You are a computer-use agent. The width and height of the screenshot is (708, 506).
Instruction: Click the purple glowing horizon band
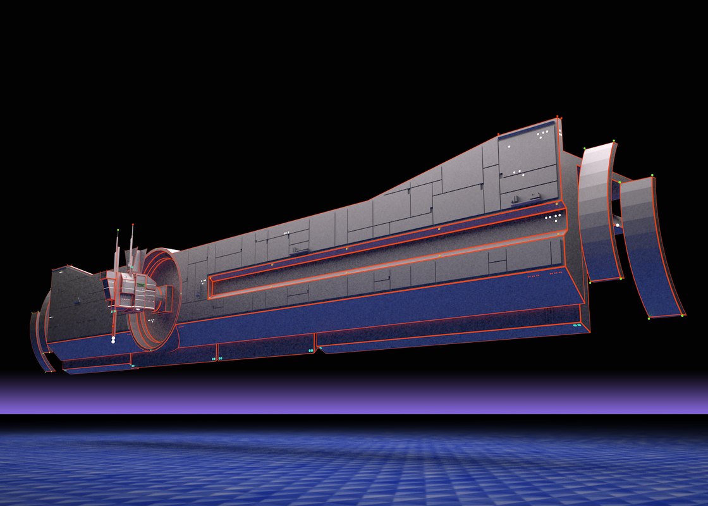click(354, 395)
